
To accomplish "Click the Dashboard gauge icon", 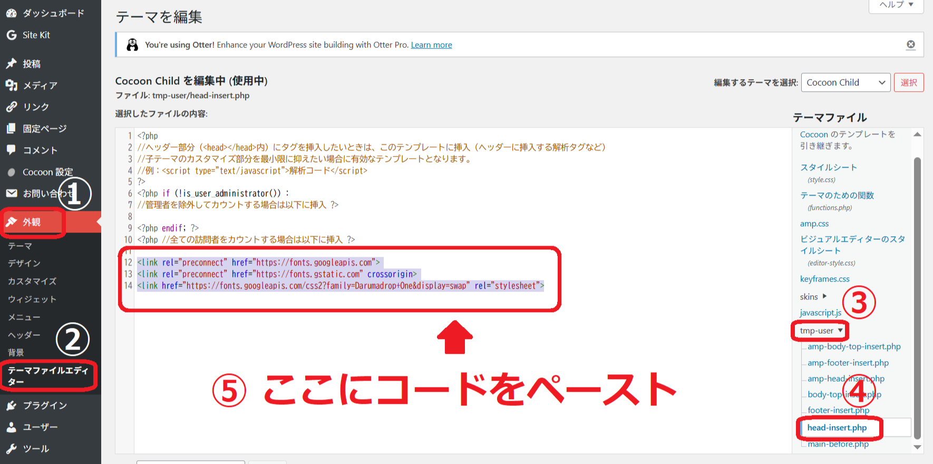I will click(x=12, y=13).
